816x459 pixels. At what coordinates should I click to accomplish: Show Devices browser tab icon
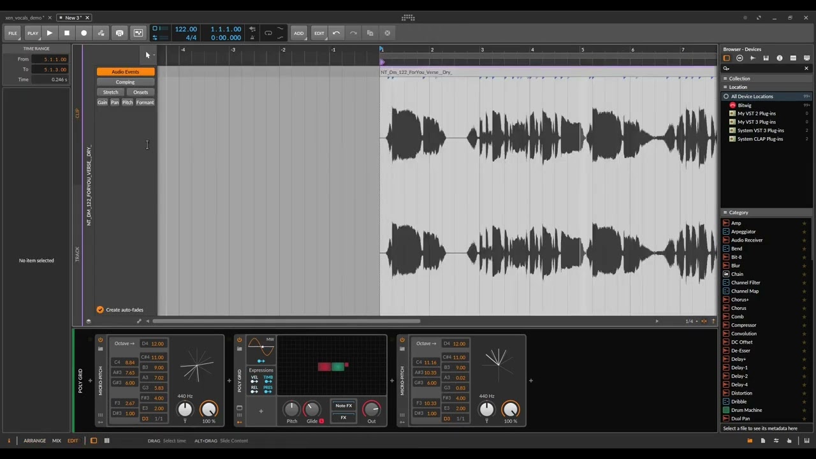tap(726, 59)
